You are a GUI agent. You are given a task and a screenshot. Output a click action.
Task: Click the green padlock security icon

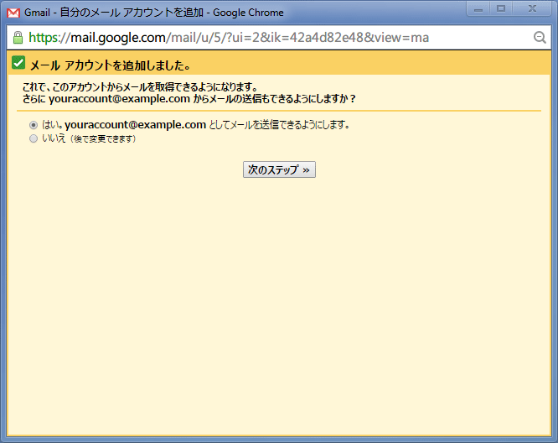(x=18, y=38)
